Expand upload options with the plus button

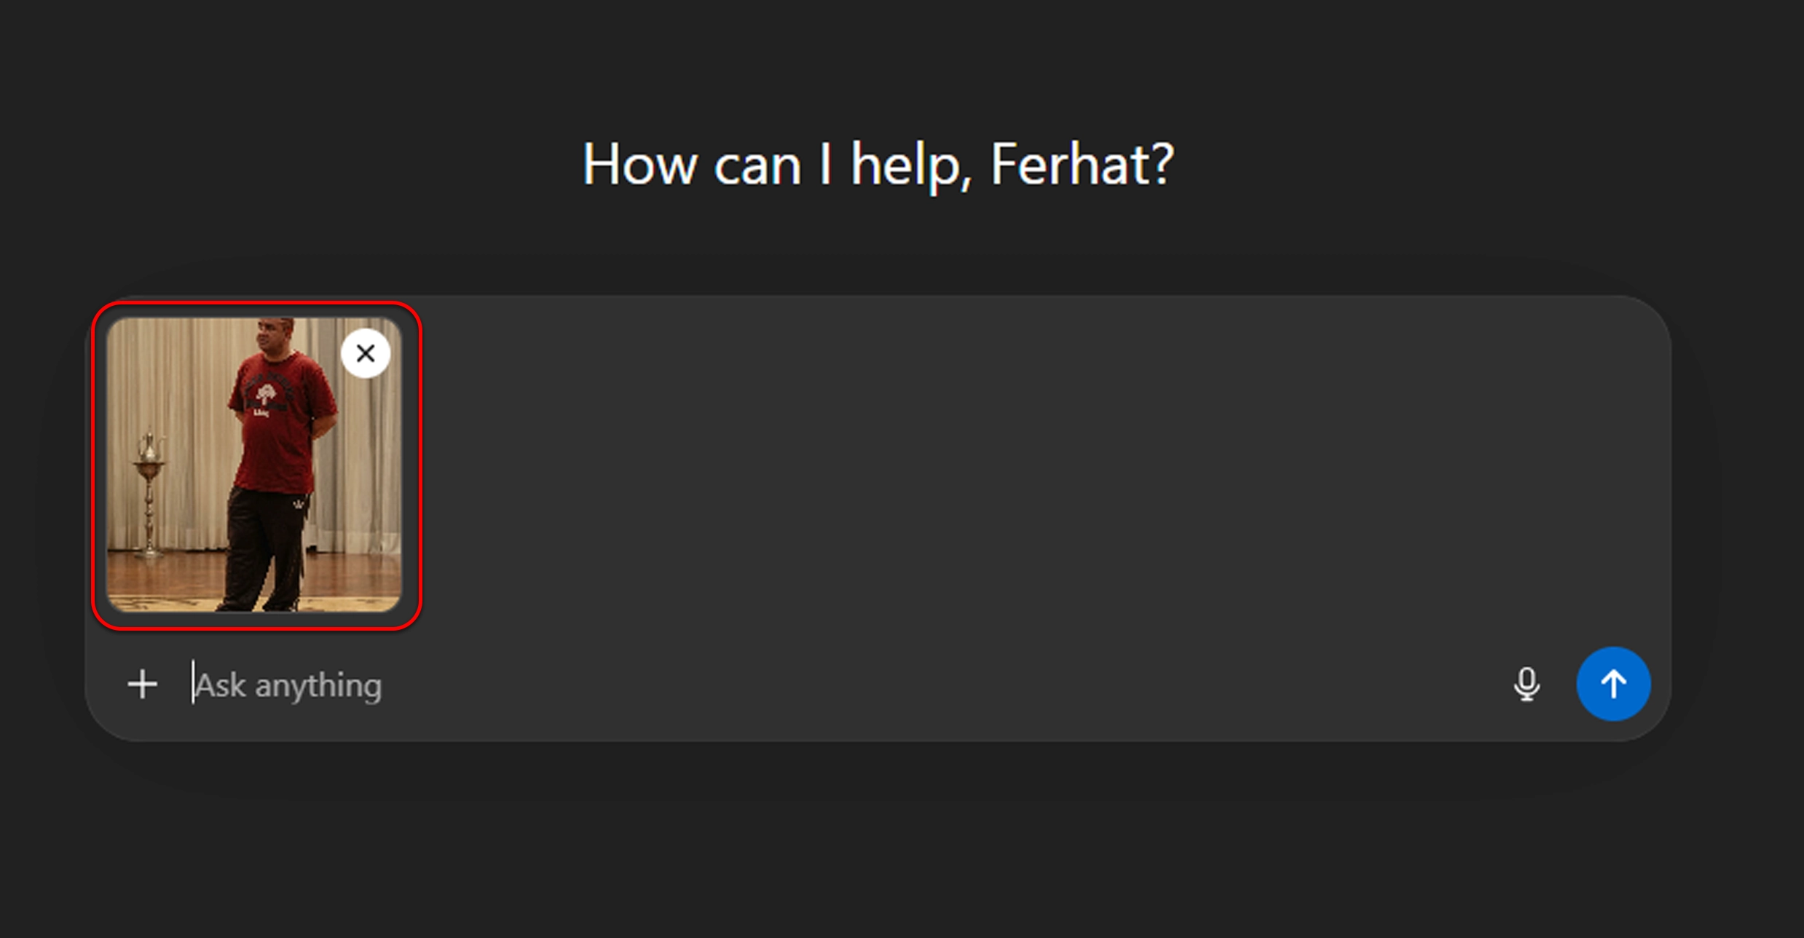[x=142, y=685]
